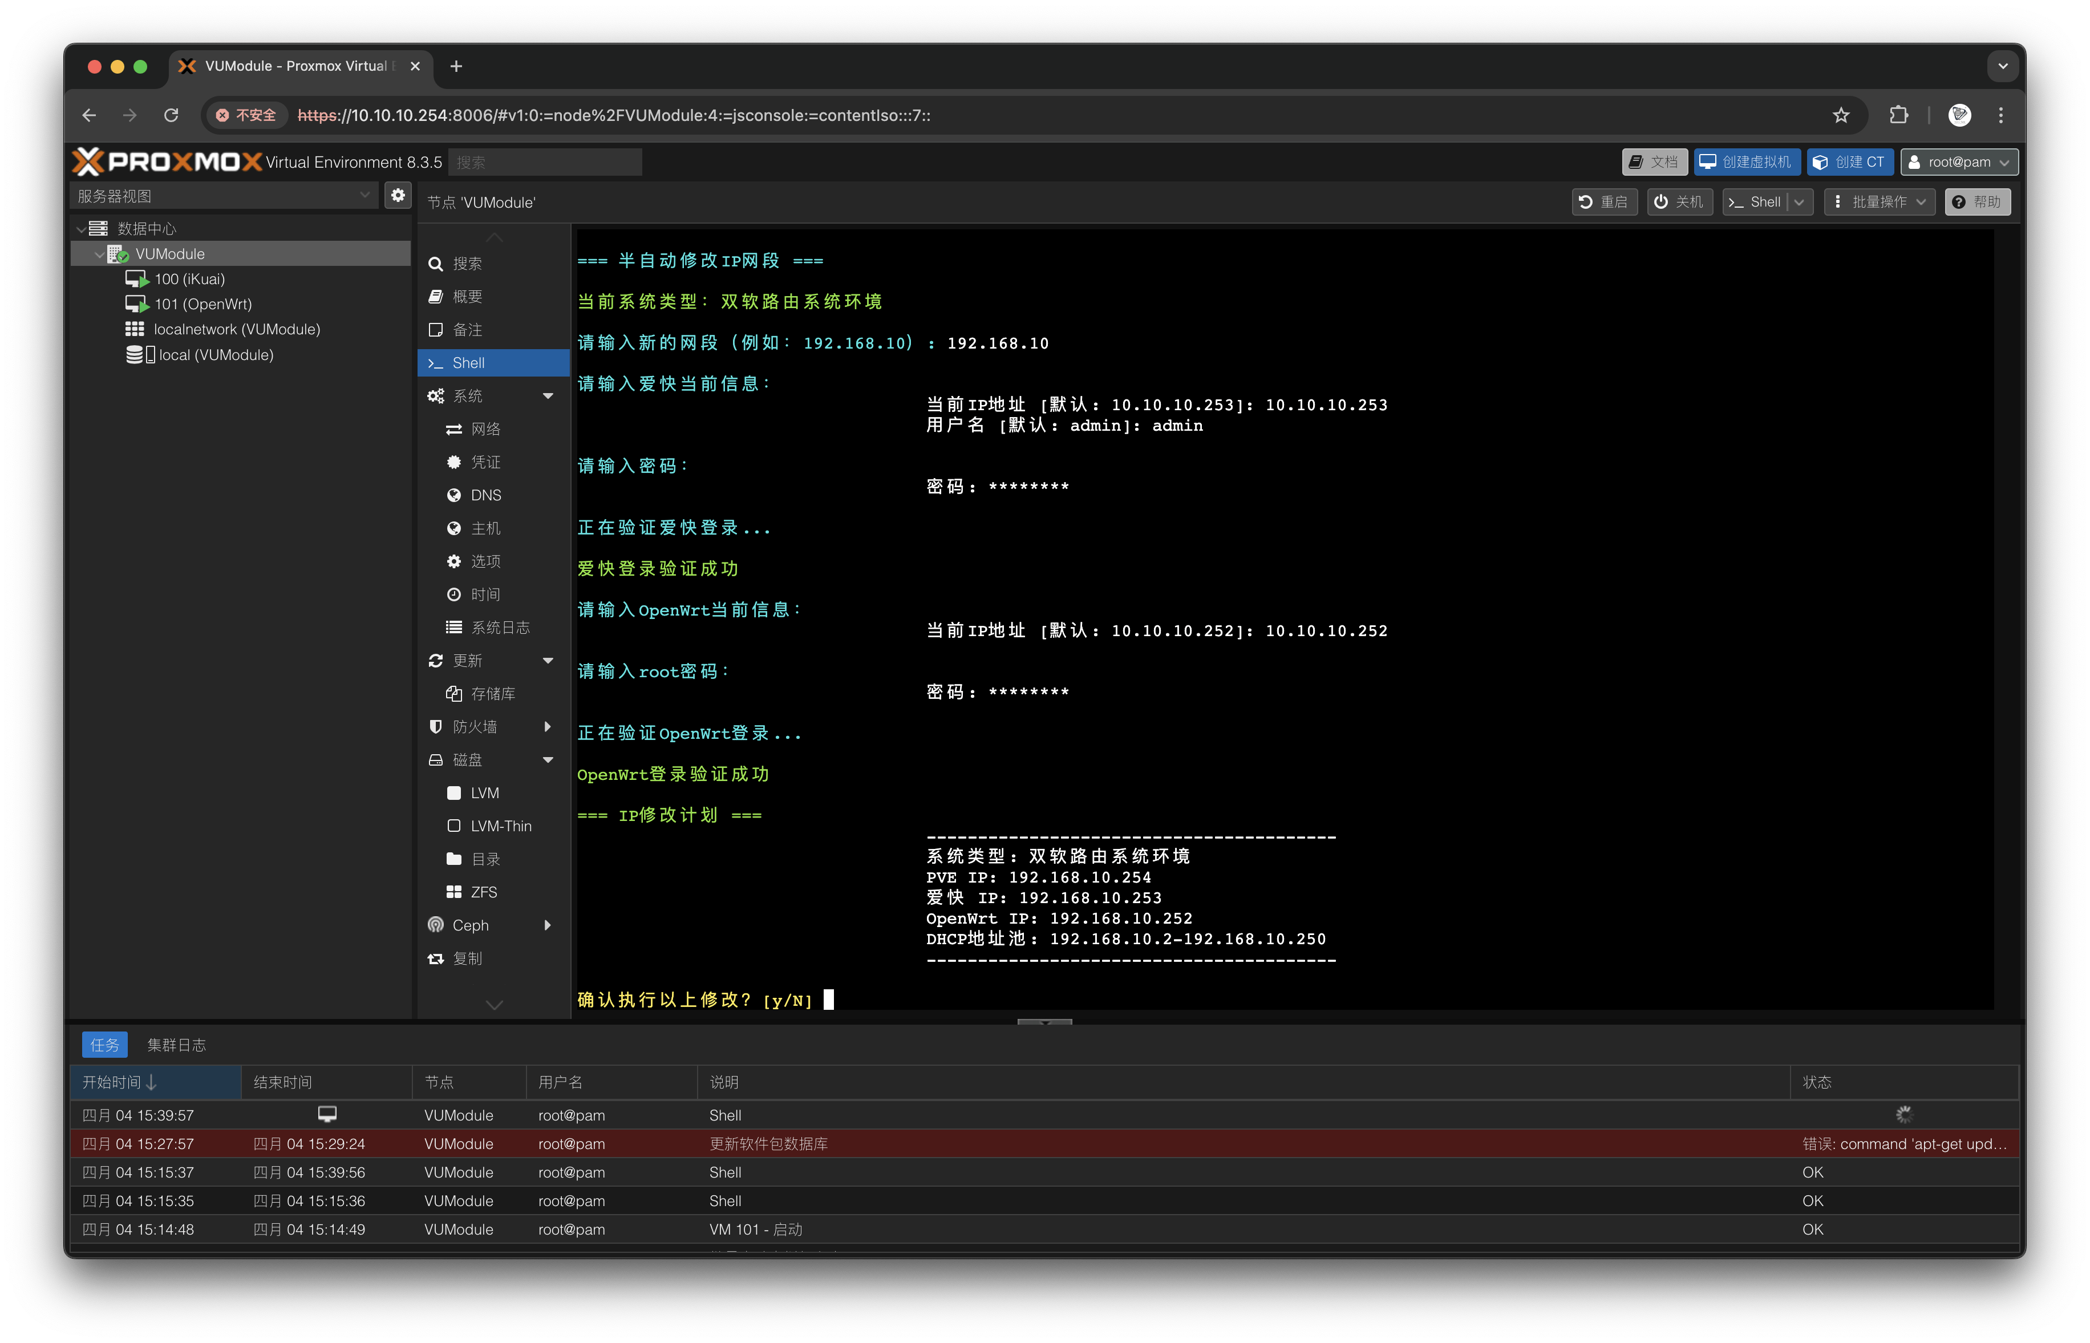The image size is (2090, 1343).
Task: Select the iKuai VM 100 icon
Action: click(137, 279)
